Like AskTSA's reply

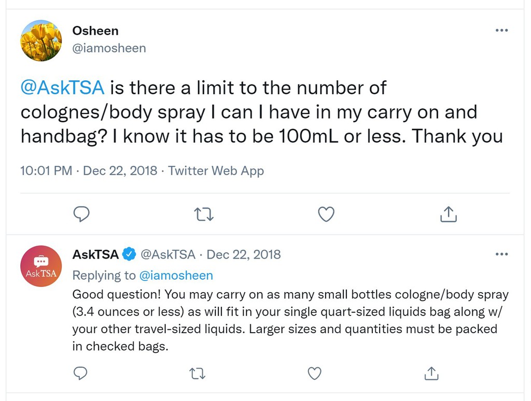click(x=314, y=373)
